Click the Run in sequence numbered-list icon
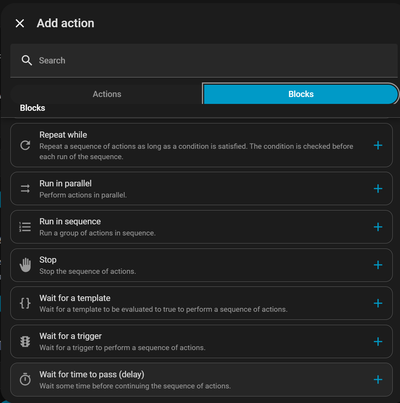 pyautogui.click(x=25, y=227)
